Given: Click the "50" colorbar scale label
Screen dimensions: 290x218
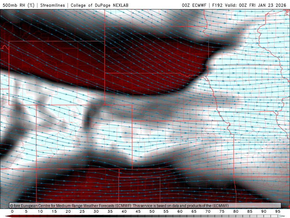Looking at the screenshot, I should click(x=152, y=211).
